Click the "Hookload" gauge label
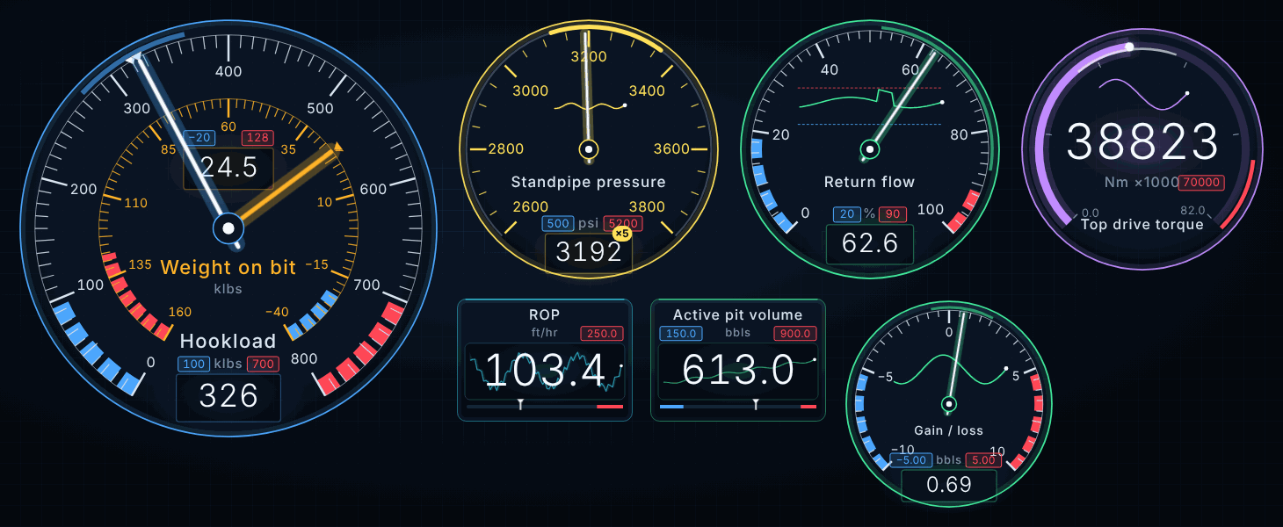Screen dimensions: 1283x527 click(x=228, y=341)
